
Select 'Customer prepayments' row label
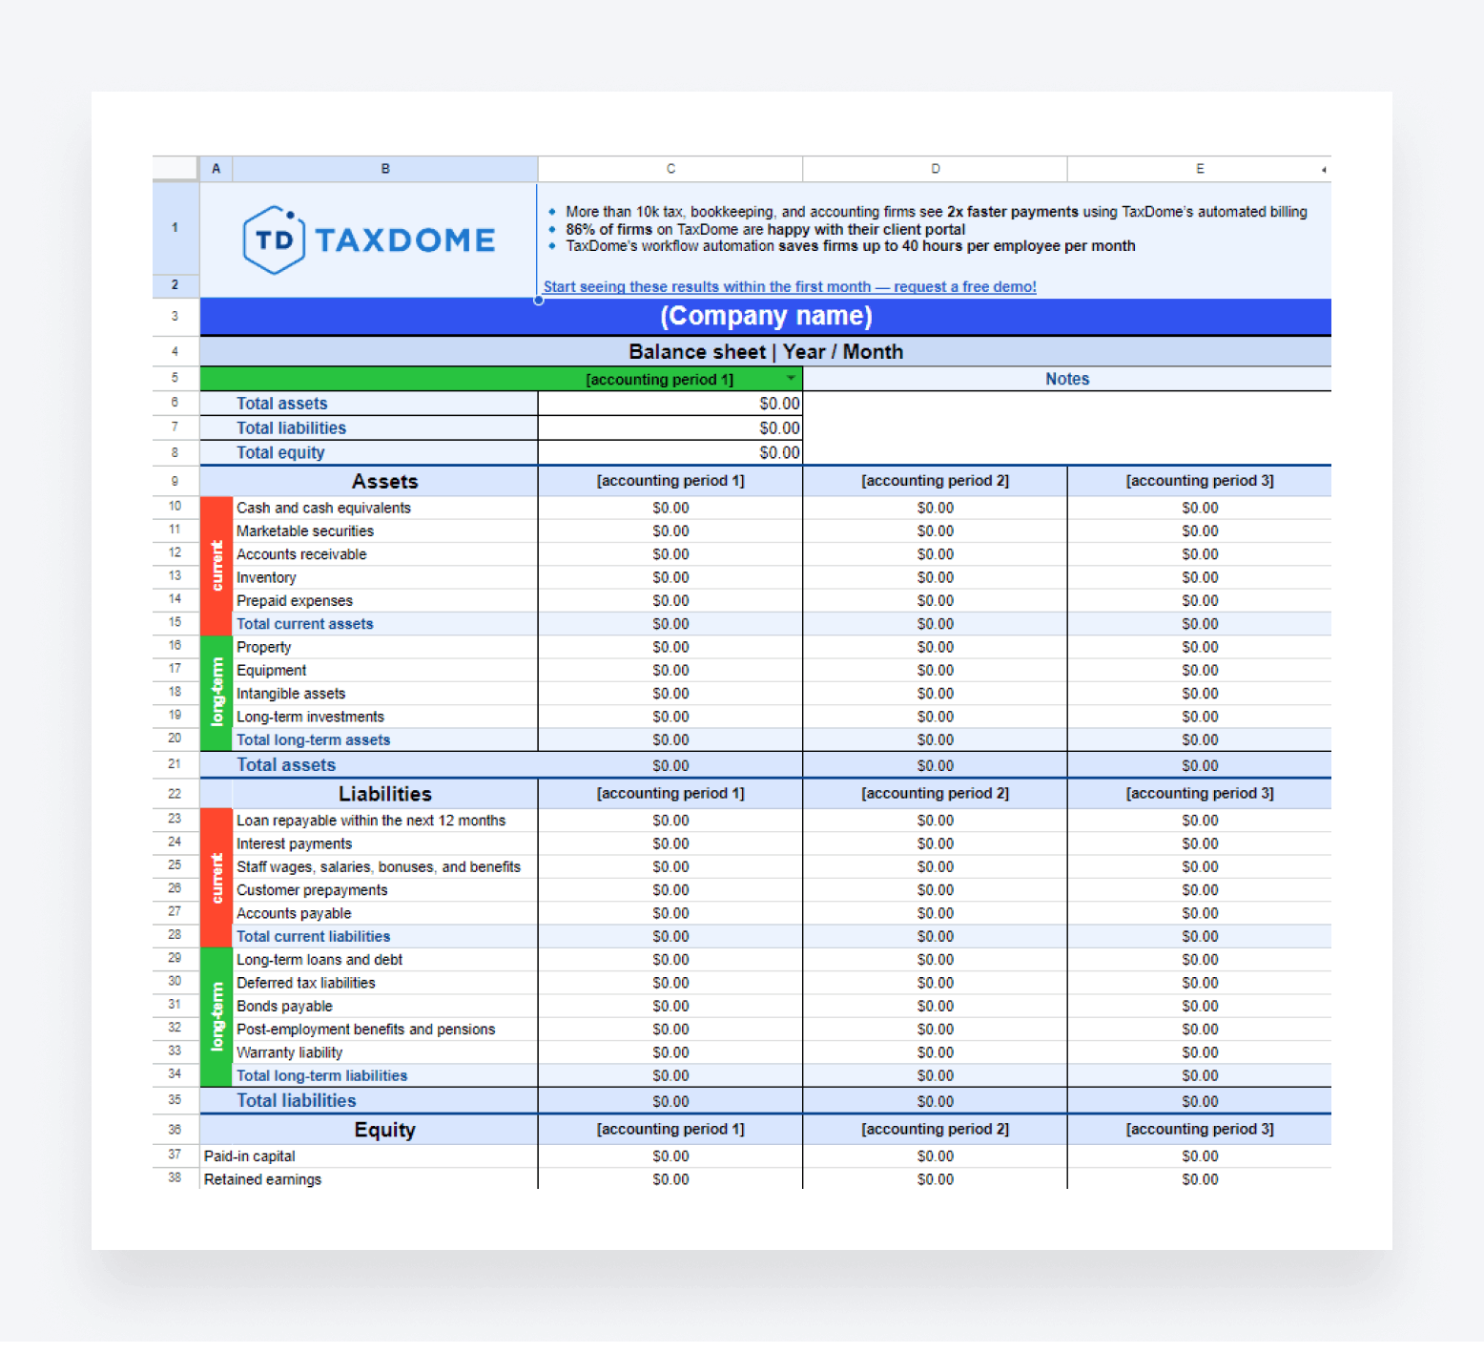312,890
